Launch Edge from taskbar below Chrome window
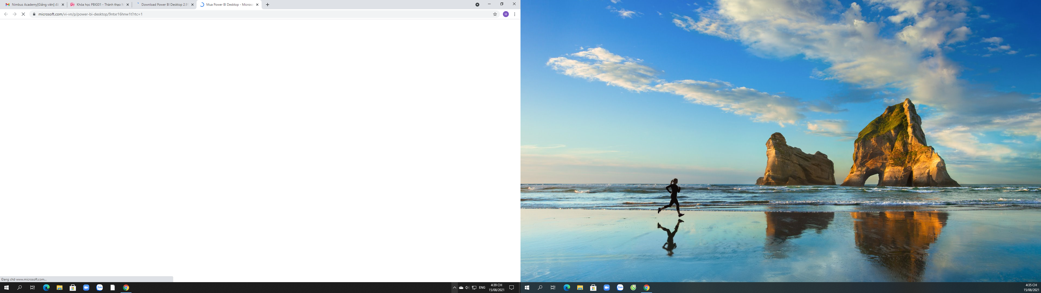The image size is (1041, 293). pos(46,288)
